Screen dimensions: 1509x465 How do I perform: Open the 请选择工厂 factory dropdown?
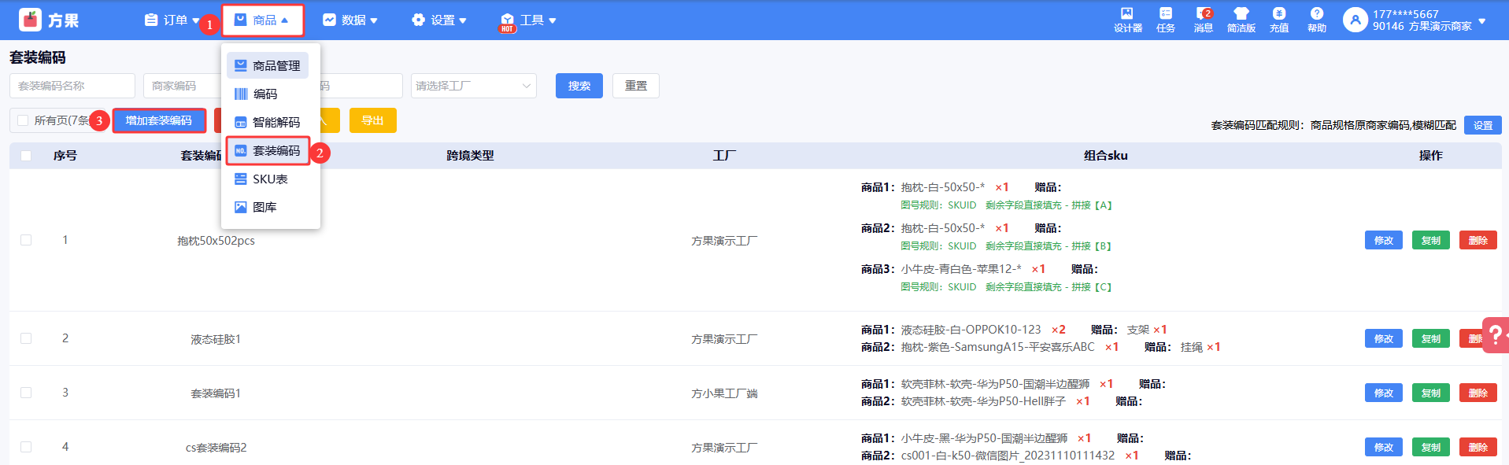click(x=474, y=86)
